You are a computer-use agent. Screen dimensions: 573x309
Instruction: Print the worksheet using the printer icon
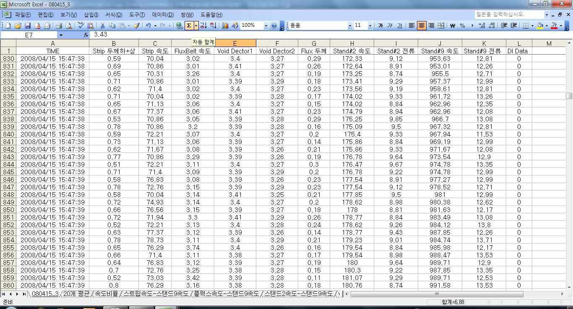coord(59,26)
